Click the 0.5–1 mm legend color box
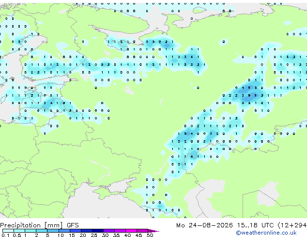Screen dimensions: 307x237 (x=19, y=231)
